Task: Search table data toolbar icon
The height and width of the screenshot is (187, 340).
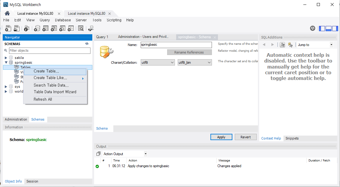Action: point(81,28)
